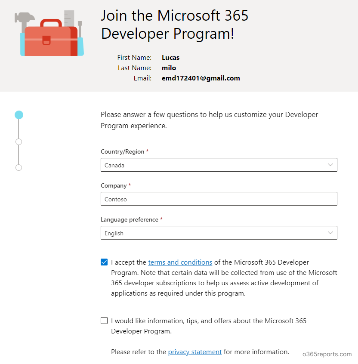Click the filled first step circle

coord(19,115)
